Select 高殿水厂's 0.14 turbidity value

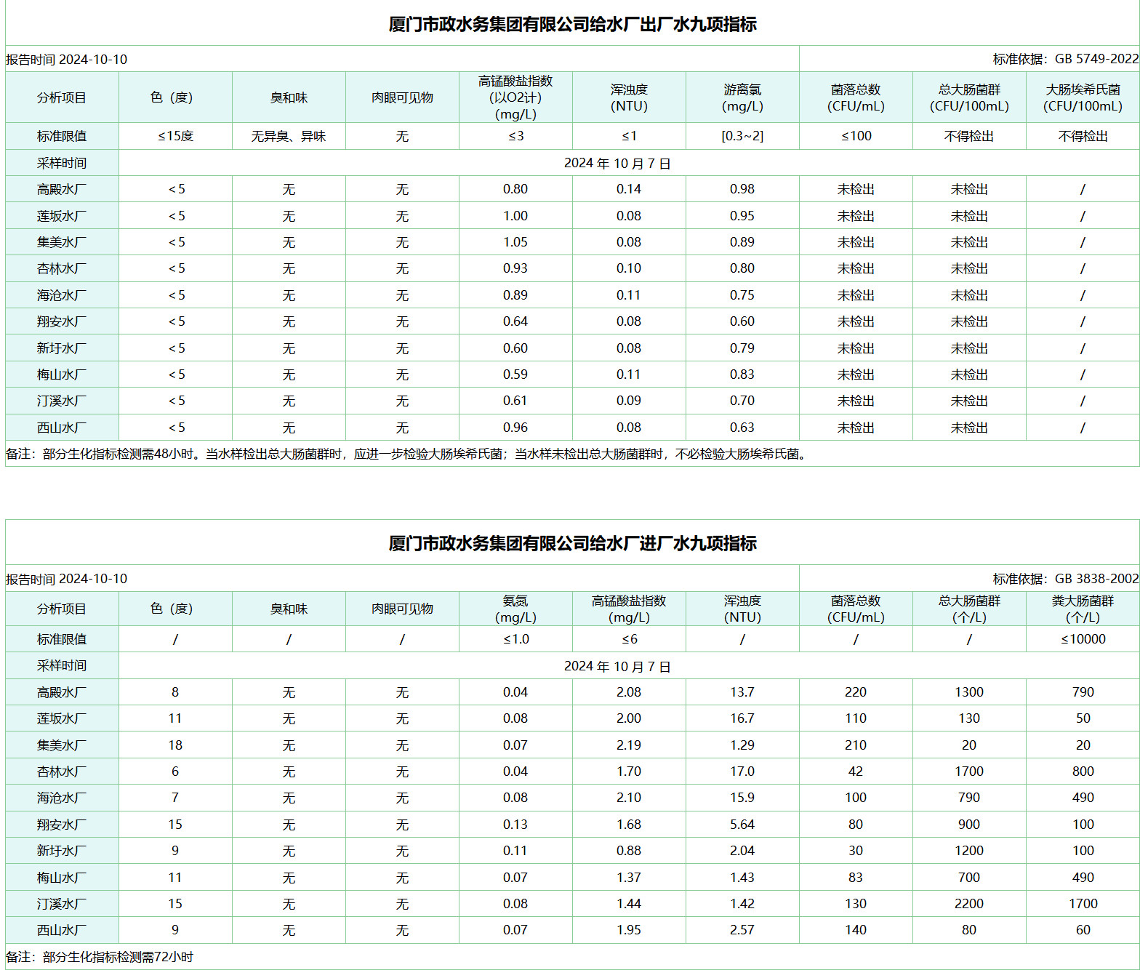coord(629,189)
